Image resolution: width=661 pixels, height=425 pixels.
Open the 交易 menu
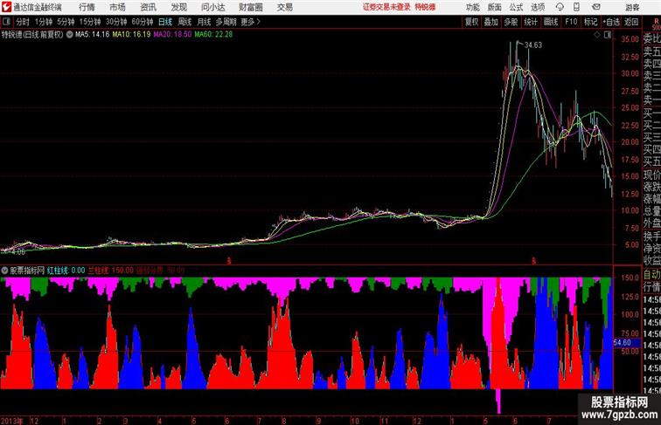(285, 7)
